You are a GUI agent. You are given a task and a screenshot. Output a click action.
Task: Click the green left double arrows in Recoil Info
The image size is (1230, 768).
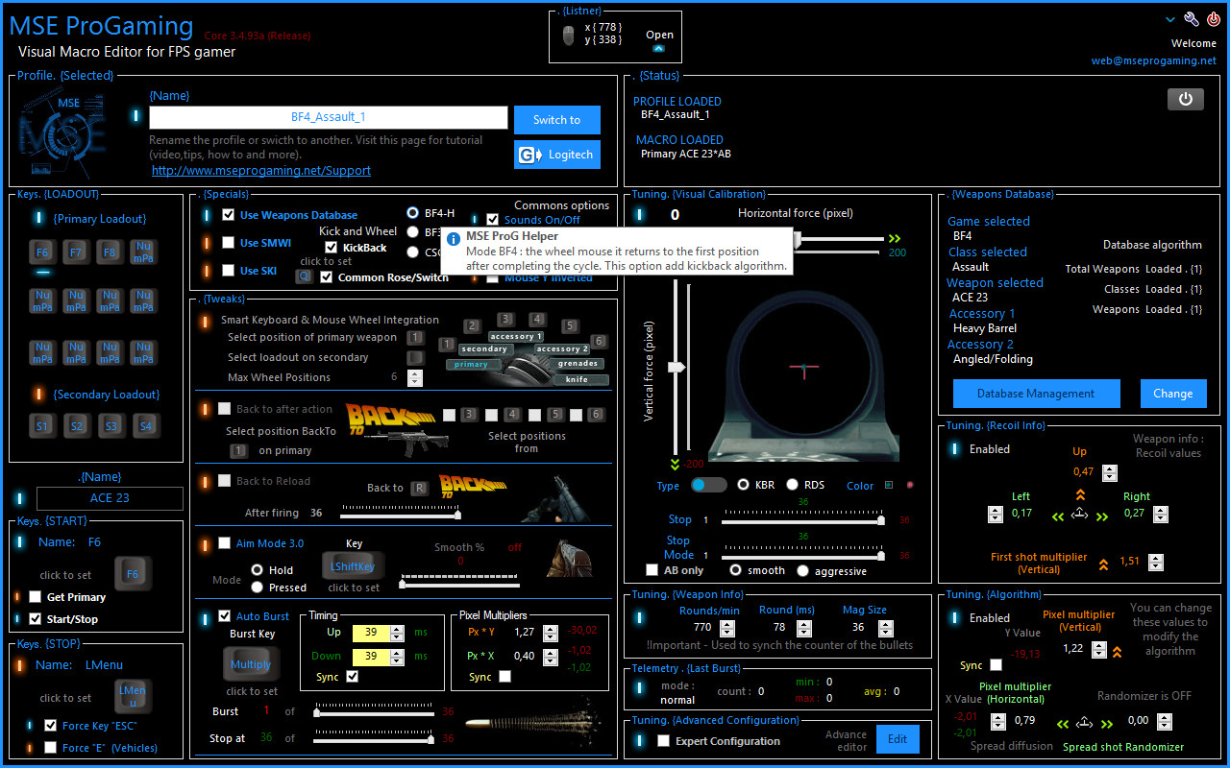click(1058, 516)
